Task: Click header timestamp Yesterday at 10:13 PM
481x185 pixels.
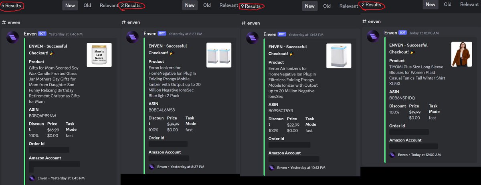Action: coord(306,35)
